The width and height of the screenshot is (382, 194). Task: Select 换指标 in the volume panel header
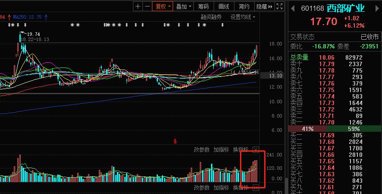[240, 149]
